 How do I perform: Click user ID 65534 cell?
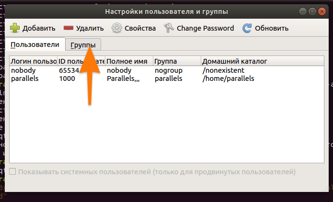pos(69,70)
